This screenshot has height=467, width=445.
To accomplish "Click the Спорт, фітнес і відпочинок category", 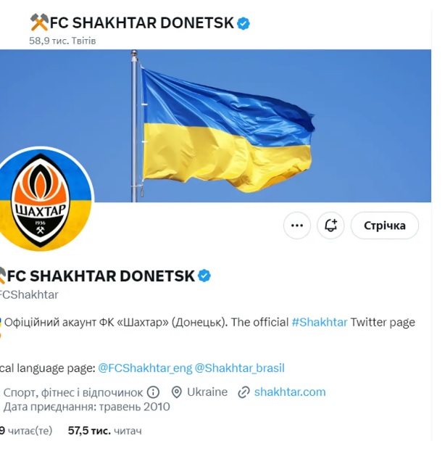I will (x=73, y=392).
